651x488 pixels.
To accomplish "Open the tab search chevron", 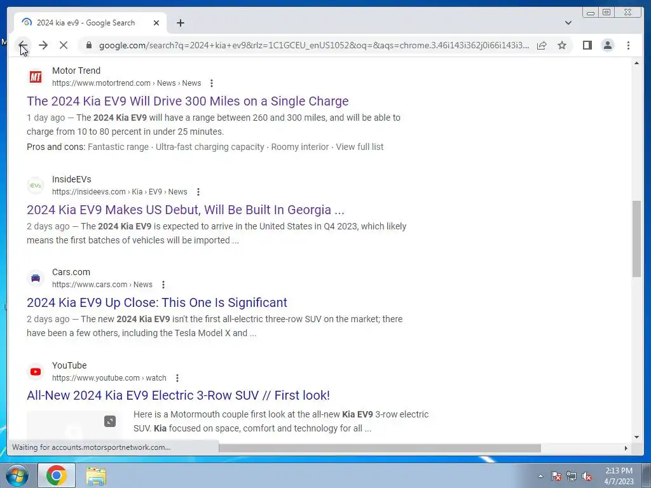I will (x=568, y=23).
